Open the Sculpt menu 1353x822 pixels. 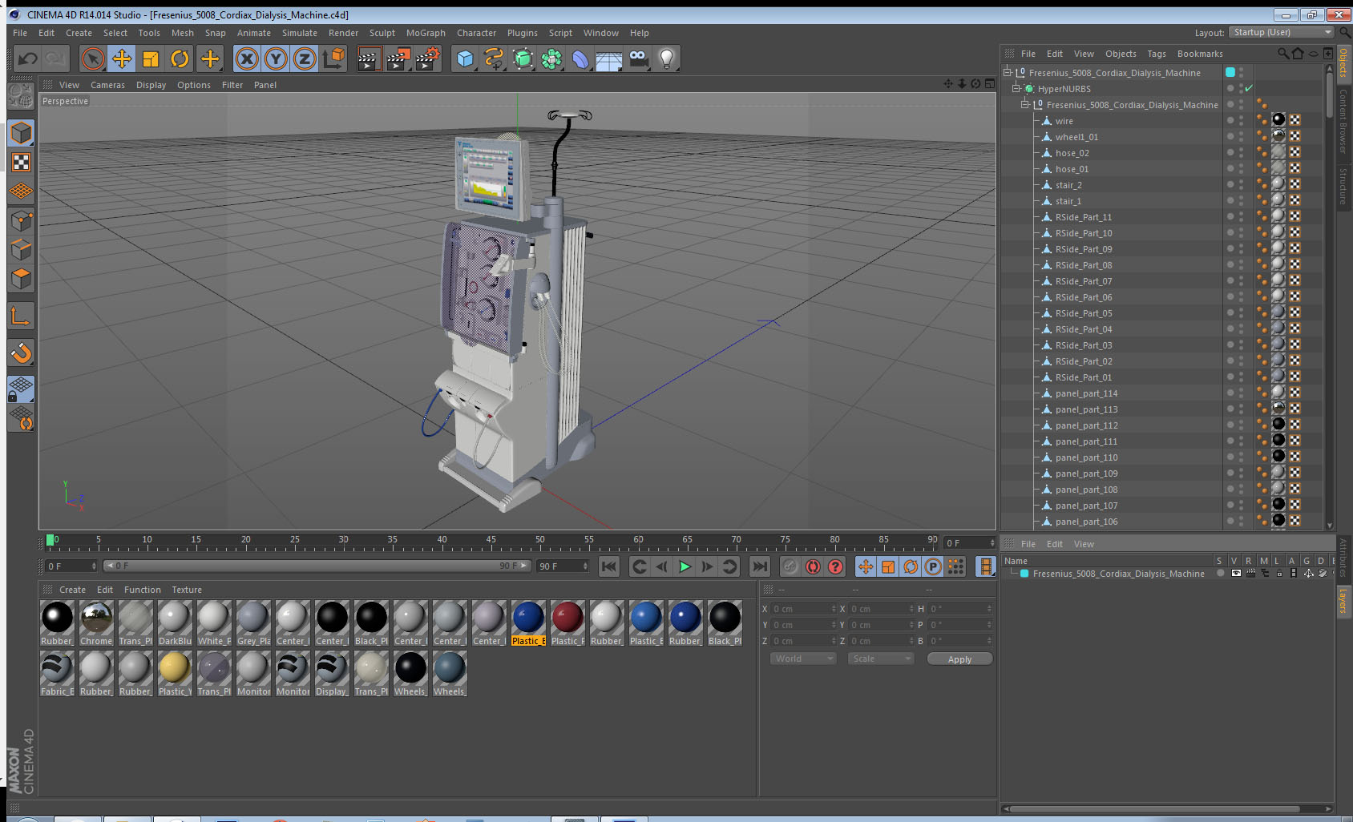(x=382, y=33)
